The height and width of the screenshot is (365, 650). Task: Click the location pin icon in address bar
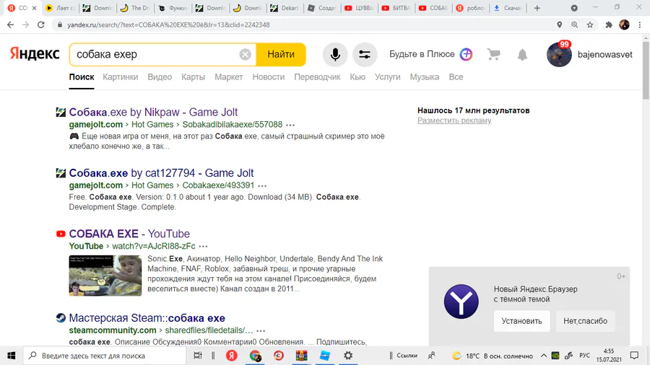(x=559, y=25)
